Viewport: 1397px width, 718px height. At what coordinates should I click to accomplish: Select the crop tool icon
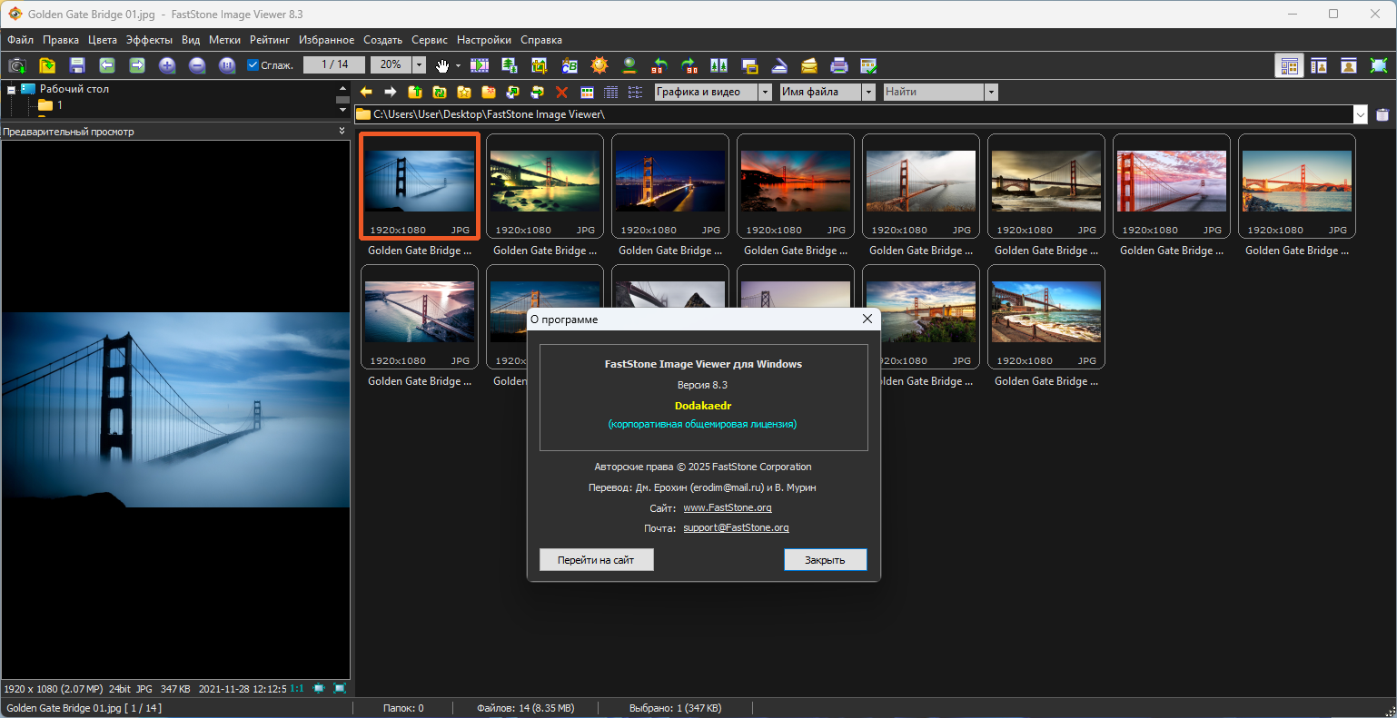[x=540, y=65]
